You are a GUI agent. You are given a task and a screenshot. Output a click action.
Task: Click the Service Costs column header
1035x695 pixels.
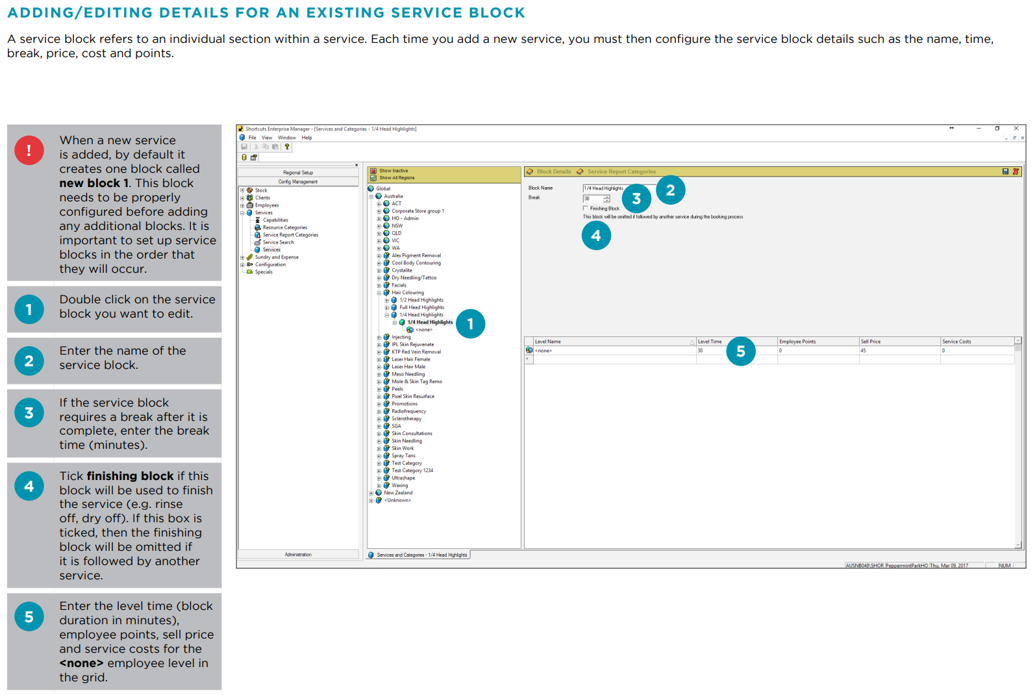pyautogui.click(x=977, y=341)
